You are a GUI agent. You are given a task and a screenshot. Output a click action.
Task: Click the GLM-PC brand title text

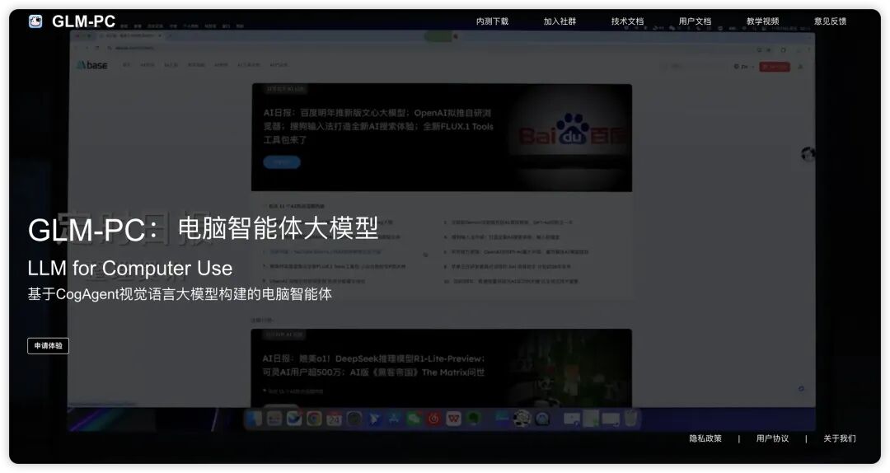click(x=83, y=21)
